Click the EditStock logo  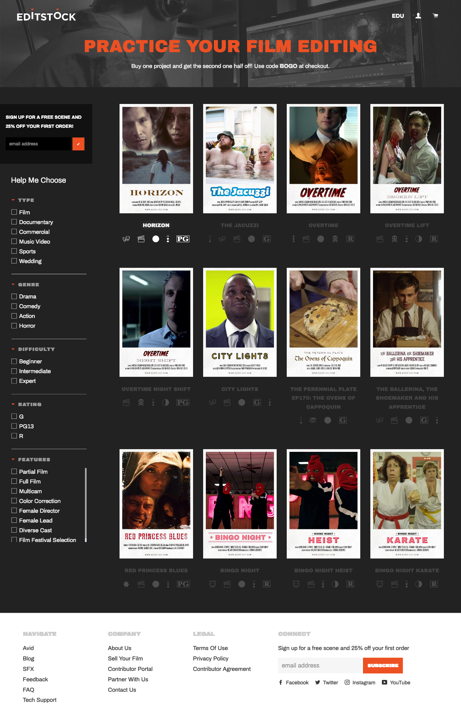click(46, 15)
